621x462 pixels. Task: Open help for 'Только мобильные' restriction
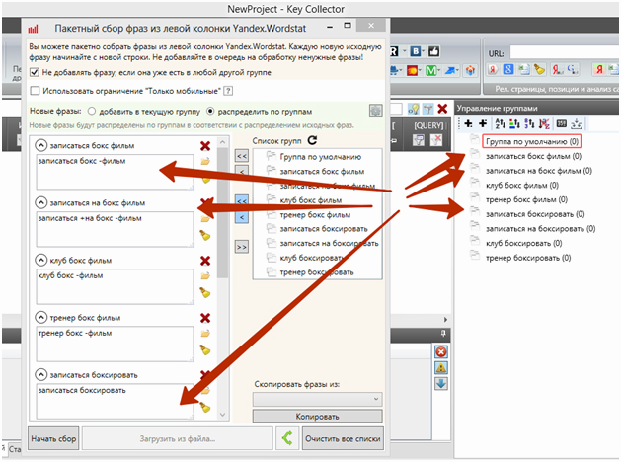(x=228, y=91)
